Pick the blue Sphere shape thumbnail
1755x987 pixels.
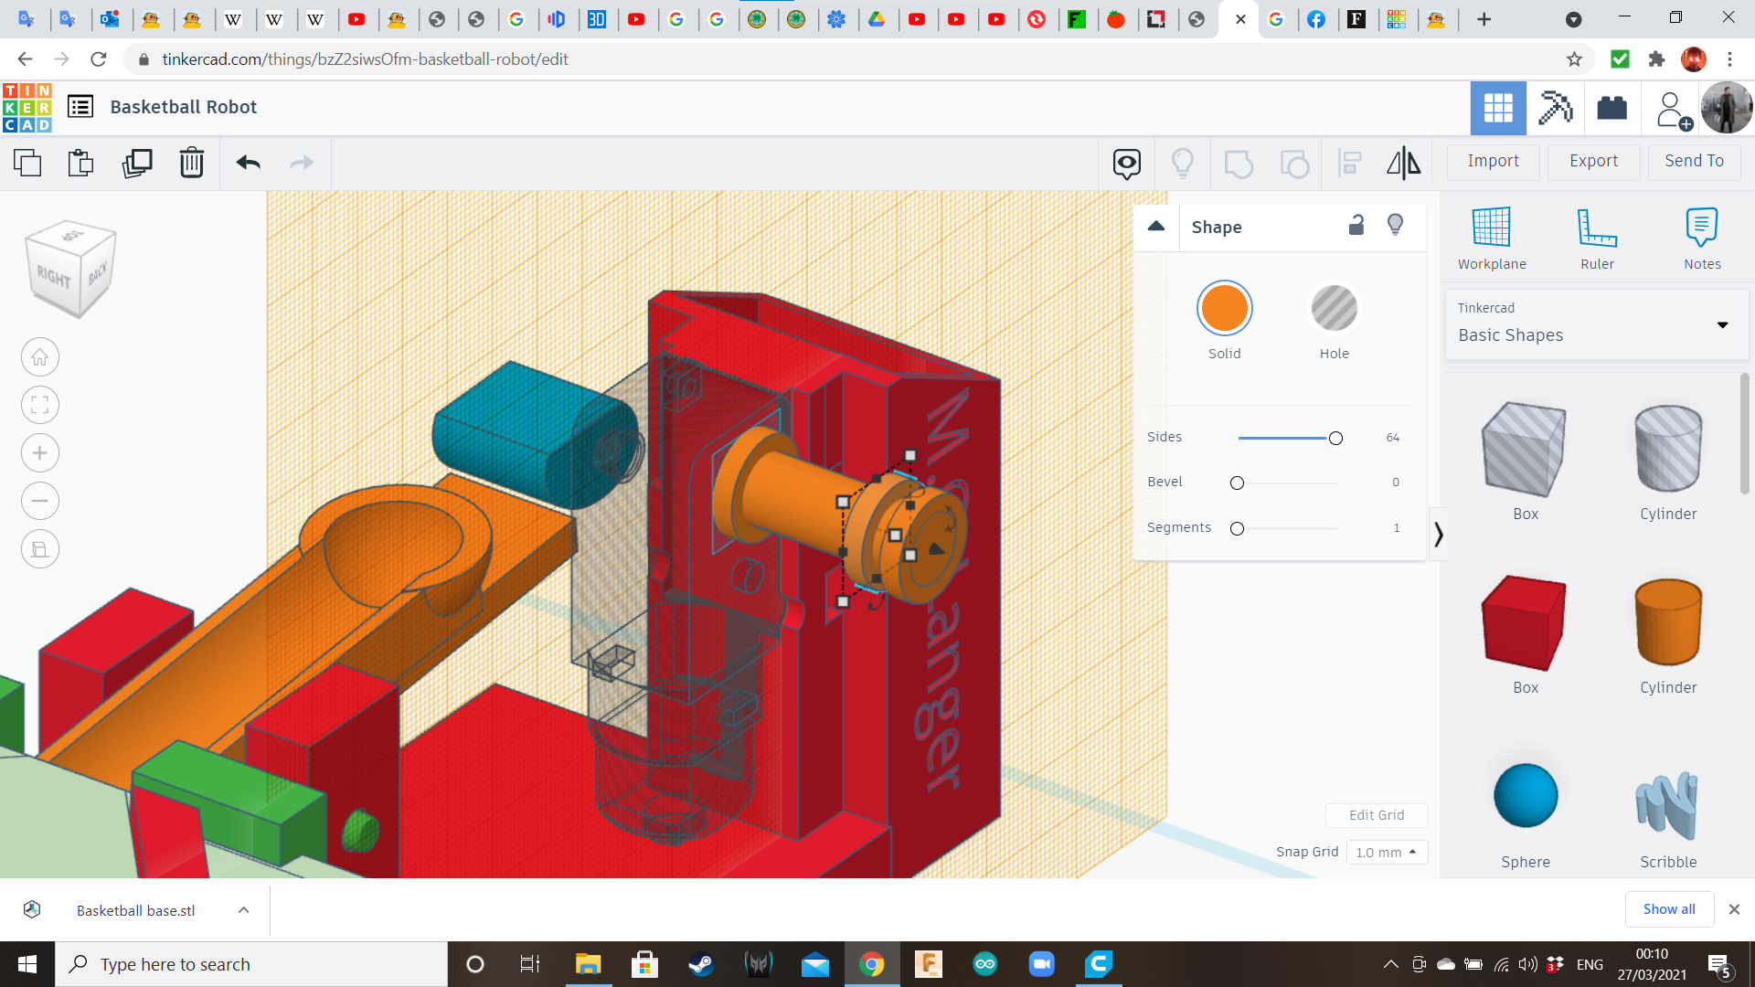point(1525,796)
